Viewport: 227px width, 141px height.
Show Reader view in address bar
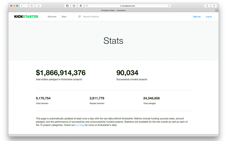pos(87,6)
